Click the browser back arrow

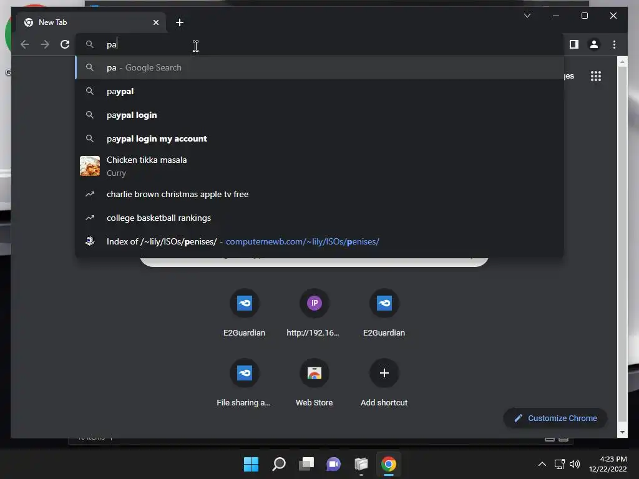(25, 44)
